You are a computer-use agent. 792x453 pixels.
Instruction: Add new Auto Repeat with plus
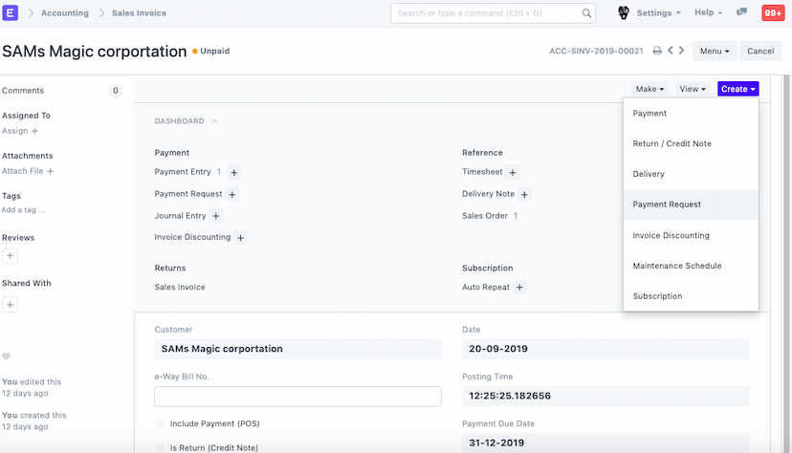[x=519, y=288]
